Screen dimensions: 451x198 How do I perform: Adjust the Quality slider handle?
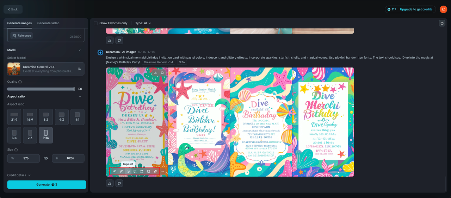74,89
